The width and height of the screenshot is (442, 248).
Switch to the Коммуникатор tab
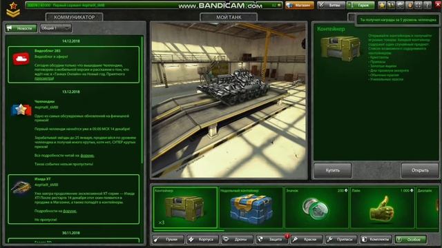[x=74, y=17]
